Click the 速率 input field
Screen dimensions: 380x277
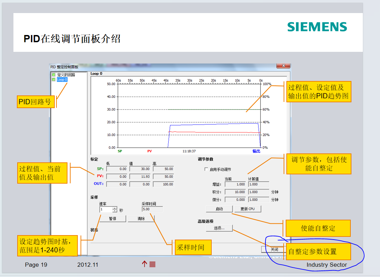[x=106, y=209]
